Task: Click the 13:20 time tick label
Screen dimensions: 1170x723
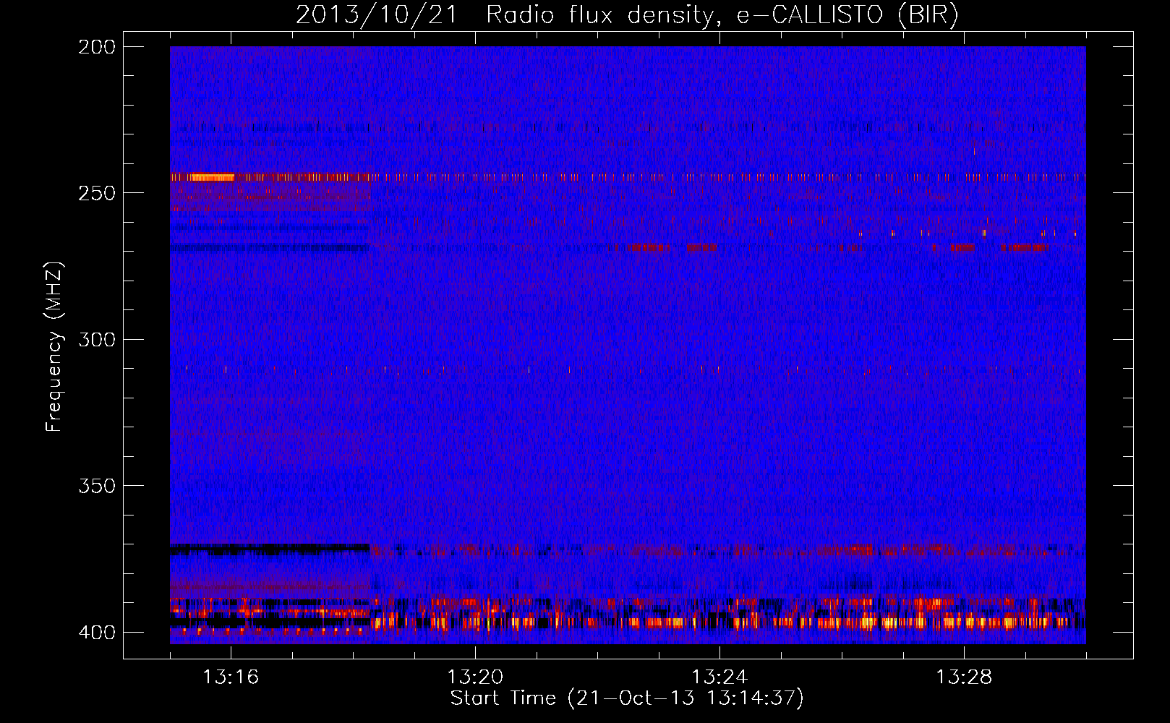Action: [475, 677]
